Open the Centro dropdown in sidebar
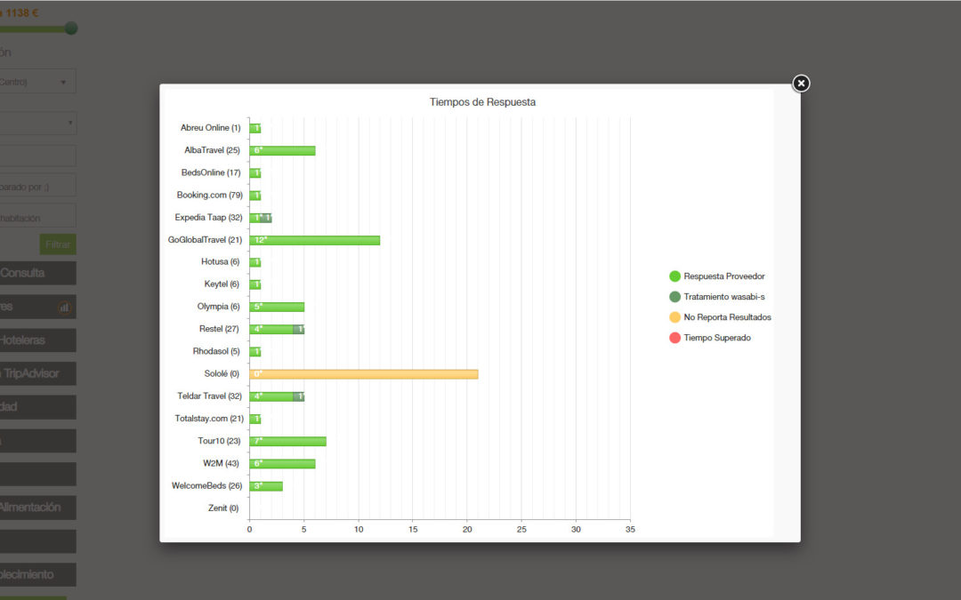This screenshot has width=961, height=600. click(36, 82)
